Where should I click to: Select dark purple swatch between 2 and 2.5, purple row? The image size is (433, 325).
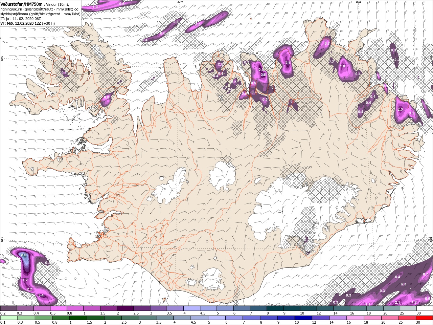pyautogui.click(x=125, y=308)
